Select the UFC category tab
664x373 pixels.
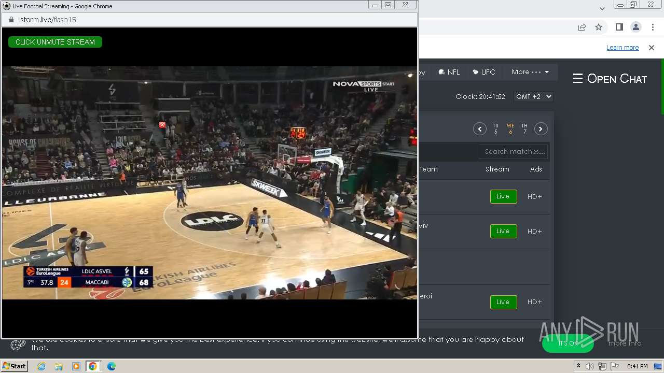[484, 72]
